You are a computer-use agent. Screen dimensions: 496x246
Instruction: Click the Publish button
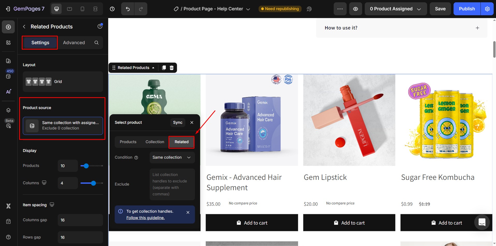466,9
